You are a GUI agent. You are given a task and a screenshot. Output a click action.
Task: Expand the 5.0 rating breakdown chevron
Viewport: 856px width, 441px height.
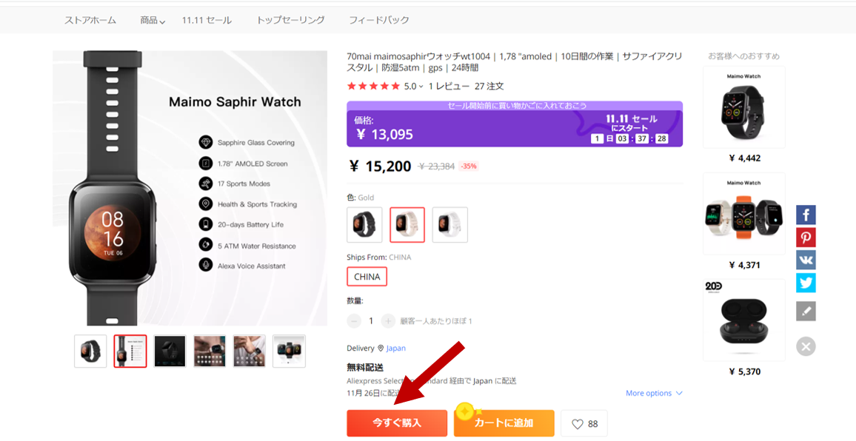(421, 87)
